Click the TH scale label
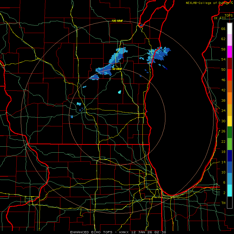 click(223, 203)
